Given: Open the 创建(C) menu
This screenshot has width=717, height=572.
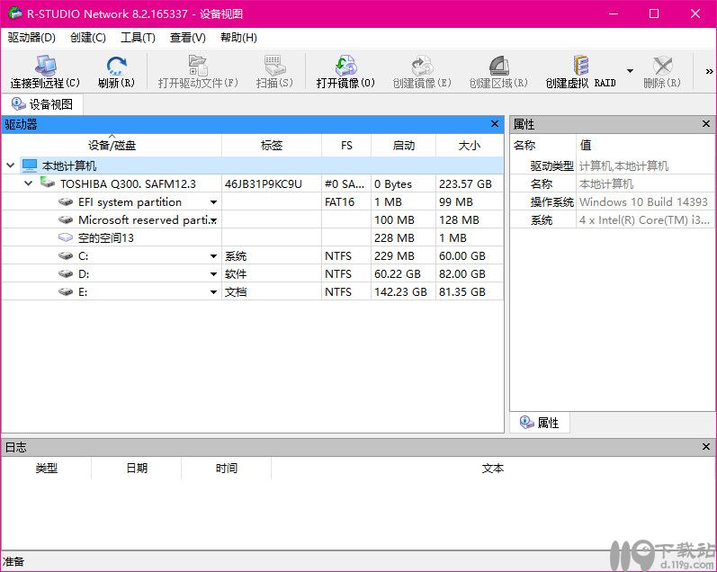Looking at the screenshot, I should [88, 38].
